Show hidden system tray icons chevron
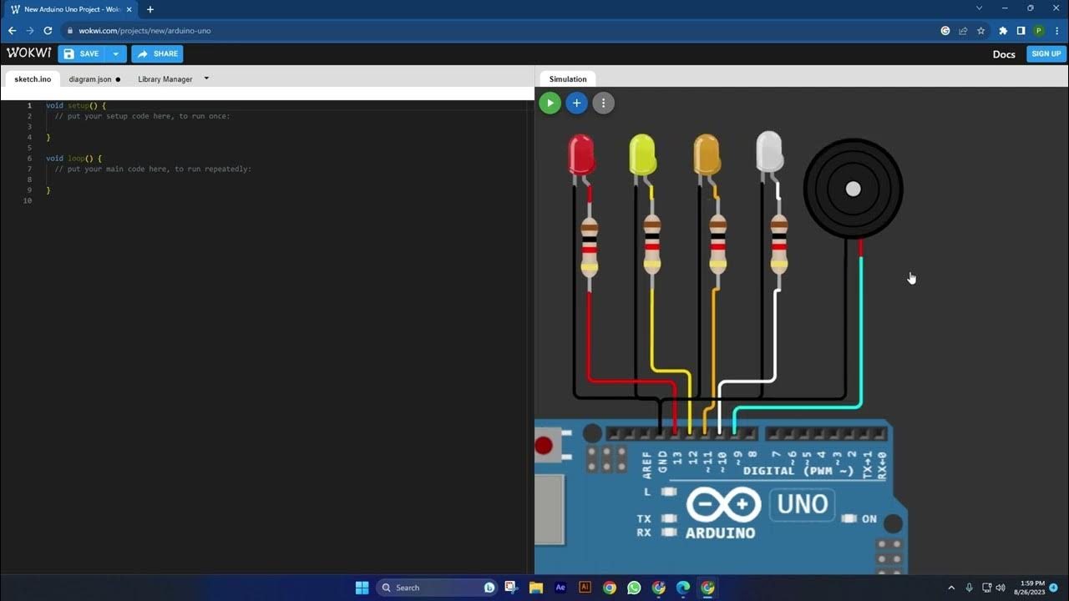The width and height of the screenshot is (1069, 601). 951,588
